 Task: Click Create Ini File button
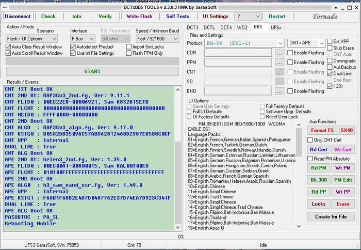331,217
